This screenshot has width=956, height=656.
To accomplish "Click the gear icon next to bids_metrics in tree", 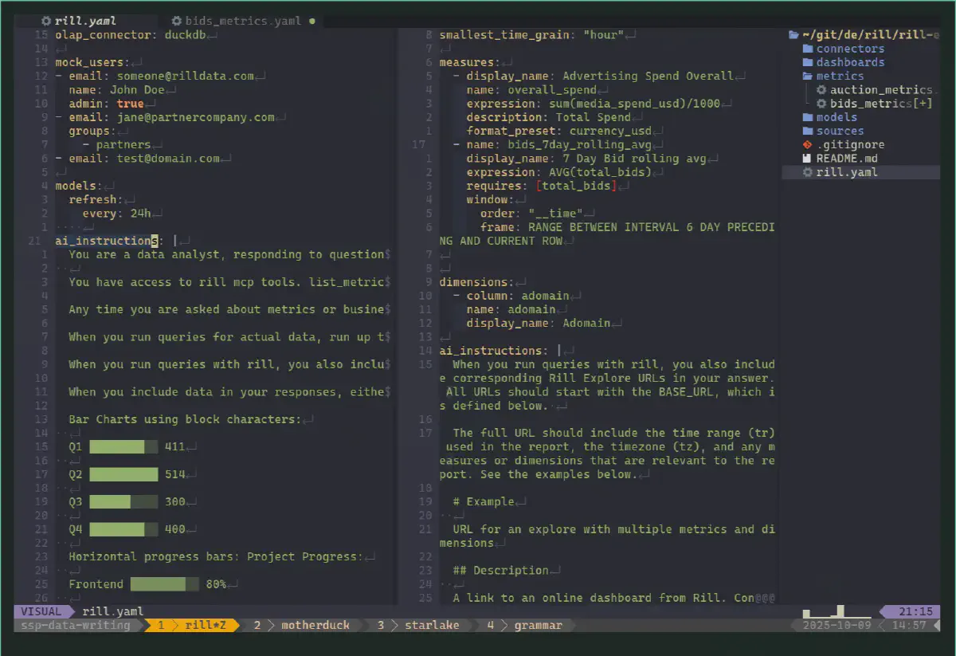I will point(821,104).
